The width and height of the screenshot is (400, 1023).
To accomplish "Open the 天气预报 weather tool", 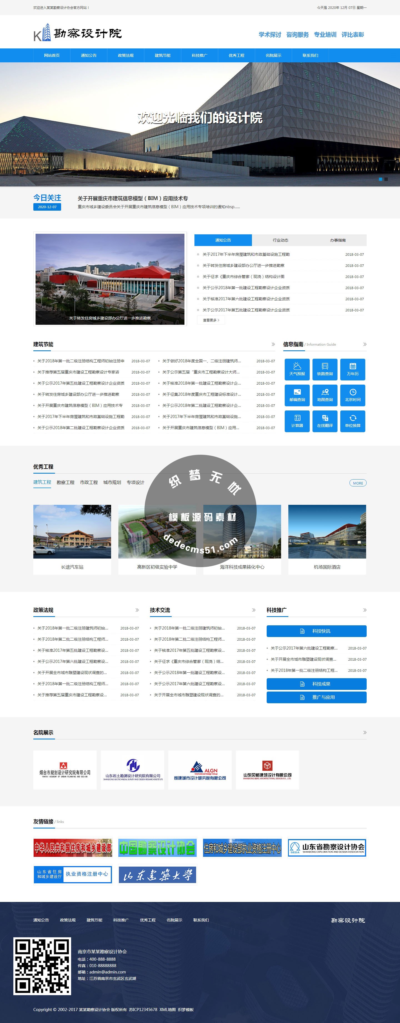I will [297, 369].
